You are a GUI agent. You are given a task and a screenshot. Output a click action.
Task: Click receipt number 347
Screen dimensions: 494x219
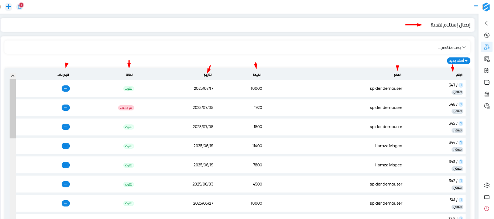tap(452, 85)
